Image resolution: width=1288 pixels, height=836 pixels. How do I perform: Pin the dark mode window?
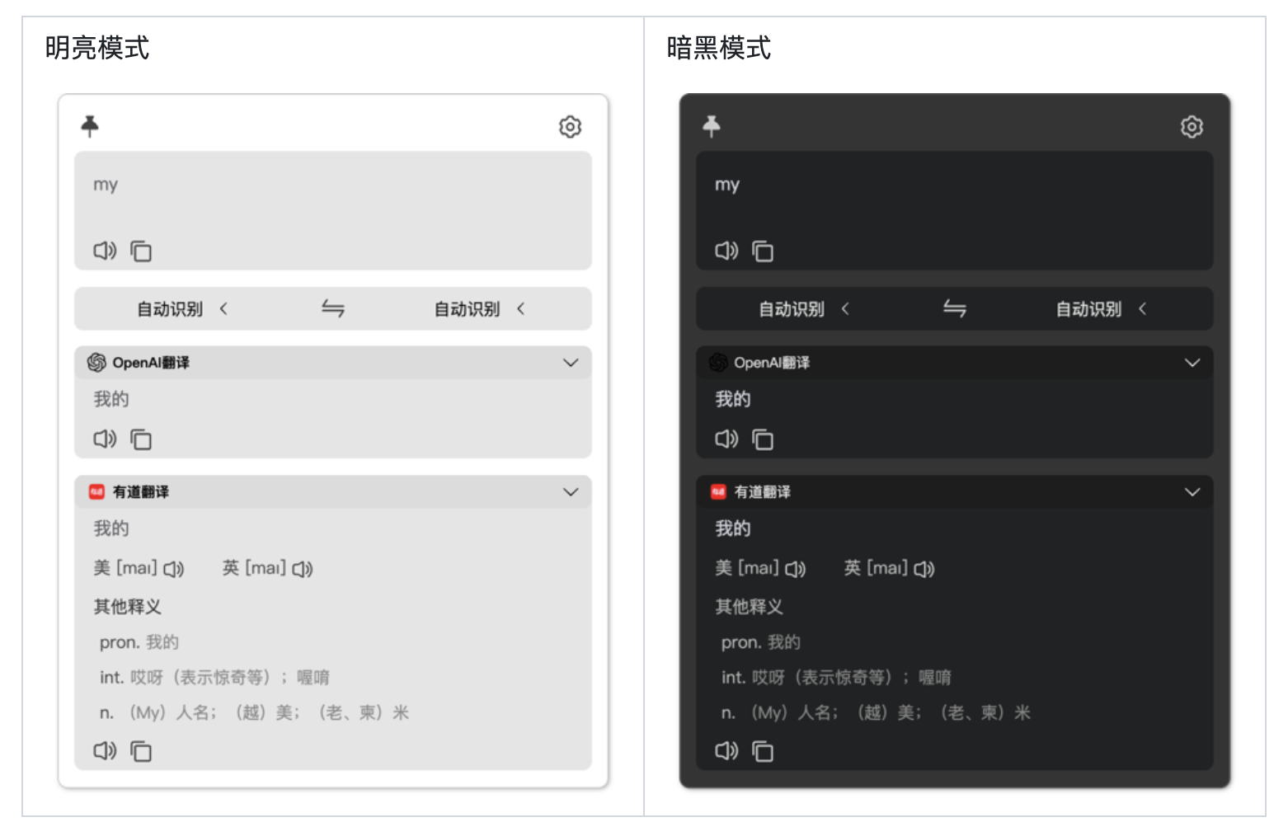pyautogui.click(x=712, y=126)
